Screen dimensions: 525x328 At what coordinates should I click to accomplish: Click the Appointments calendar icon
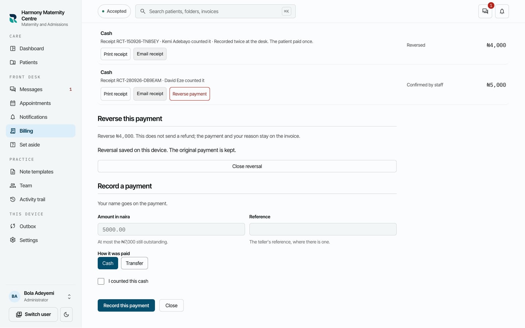point(13,103)
